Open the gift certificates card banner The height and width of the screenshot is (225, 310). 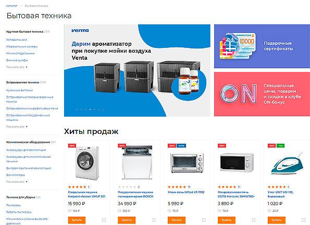(262, 46)
